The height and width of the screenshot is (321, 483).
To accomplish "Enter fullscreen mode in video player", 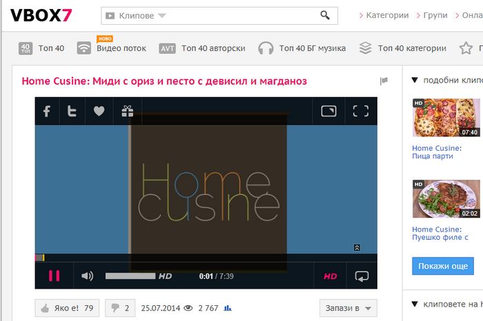I will point(360,111).
